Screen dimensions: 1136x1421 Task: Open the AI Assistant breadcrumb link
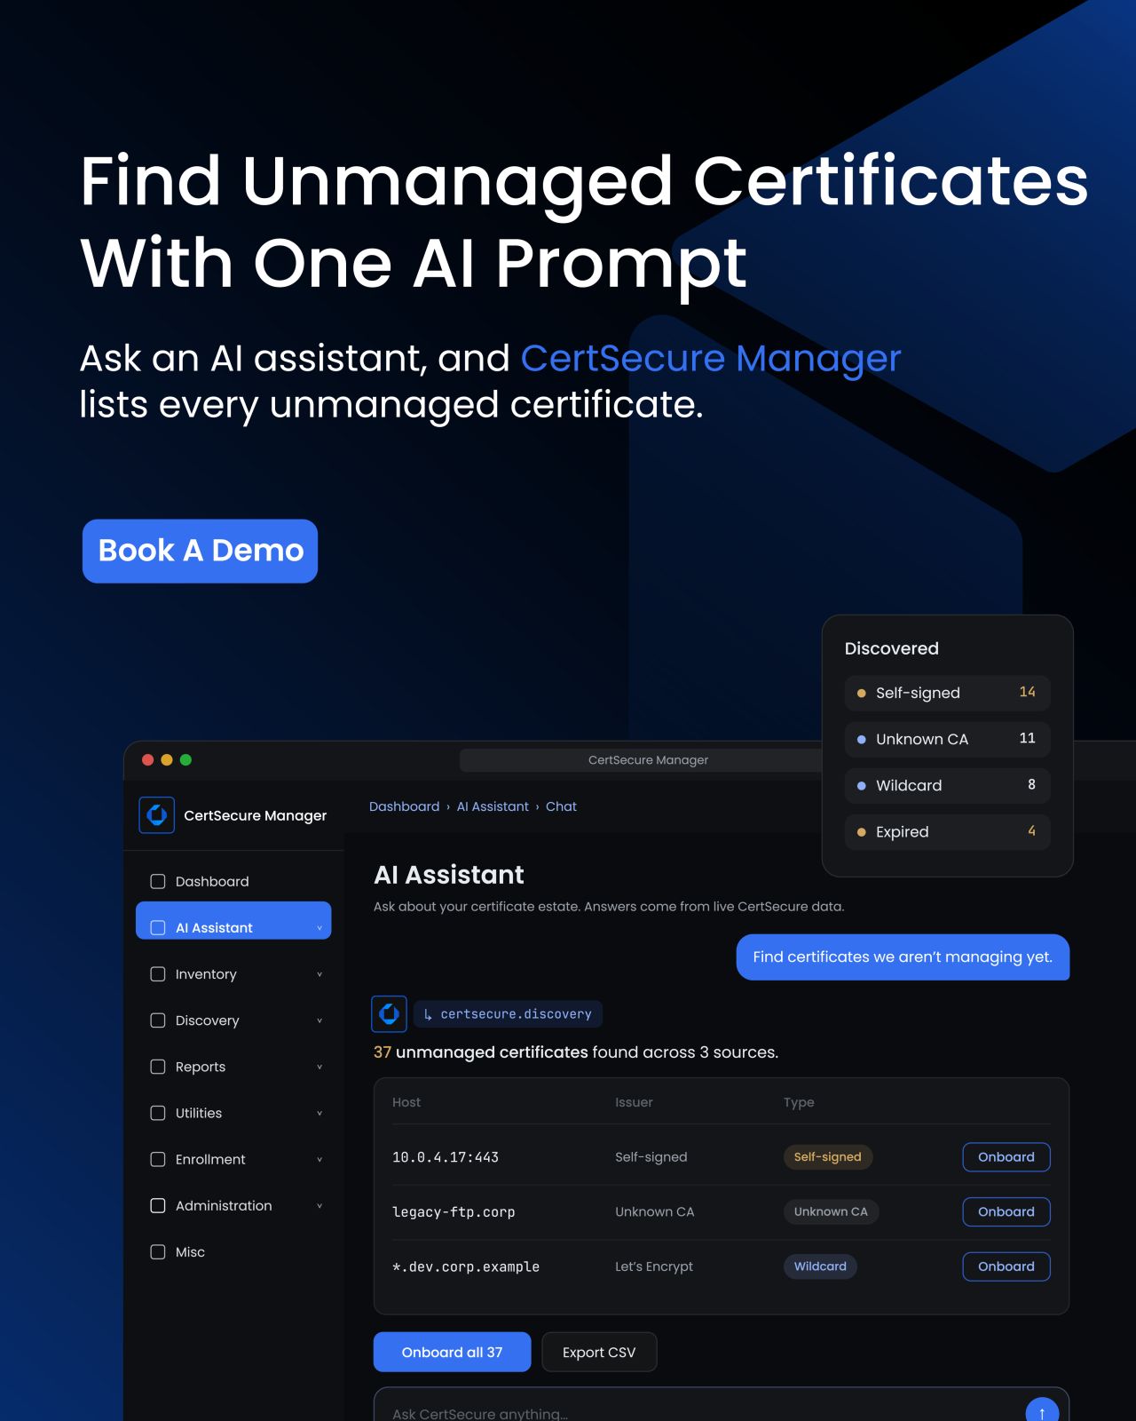coord(493,806)
